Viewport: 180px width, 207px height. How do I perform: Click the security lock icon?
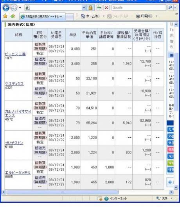[90, 8]
